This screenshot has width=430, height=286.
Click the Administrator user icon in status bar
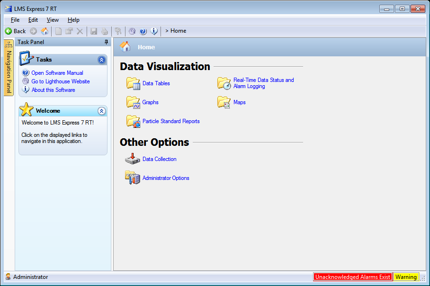pos(8,277)
